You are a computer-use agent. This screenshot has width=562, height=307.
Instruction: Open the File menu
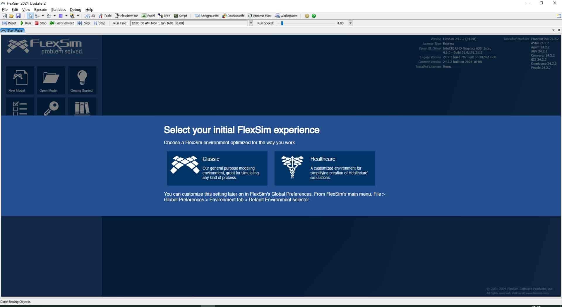tap(5, 9)
